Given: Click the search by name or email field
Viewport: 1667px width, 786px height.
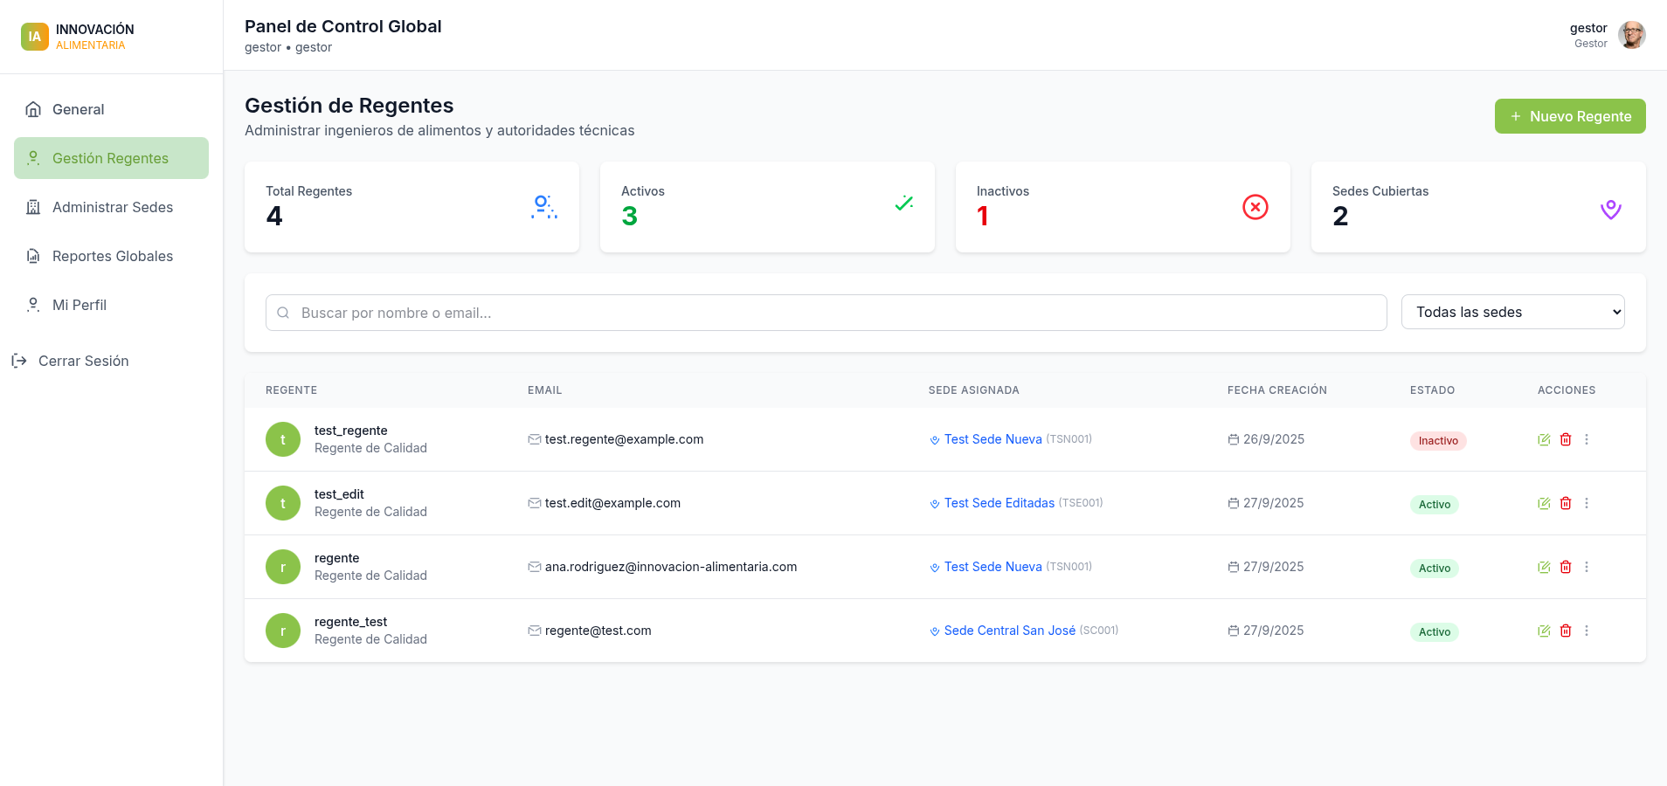Looking at the screenshot, I should (x=826, y=314).
